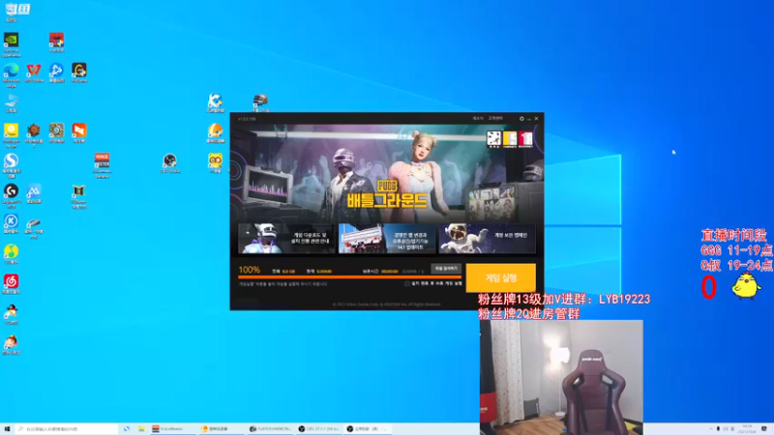This screenshot has width=774, height=435.
Task: Launch the QQ Music desktop shortcut
Action: click(11, 254)
